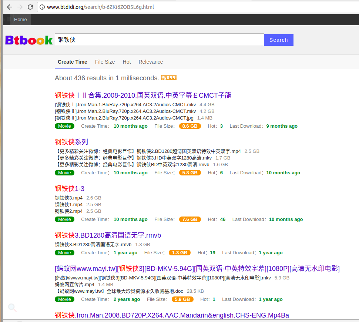The height and width of the screenshot is (322, 359).
Task: Go back using browser back arrow
Action: pyautogui.click(x=10, y=7)
